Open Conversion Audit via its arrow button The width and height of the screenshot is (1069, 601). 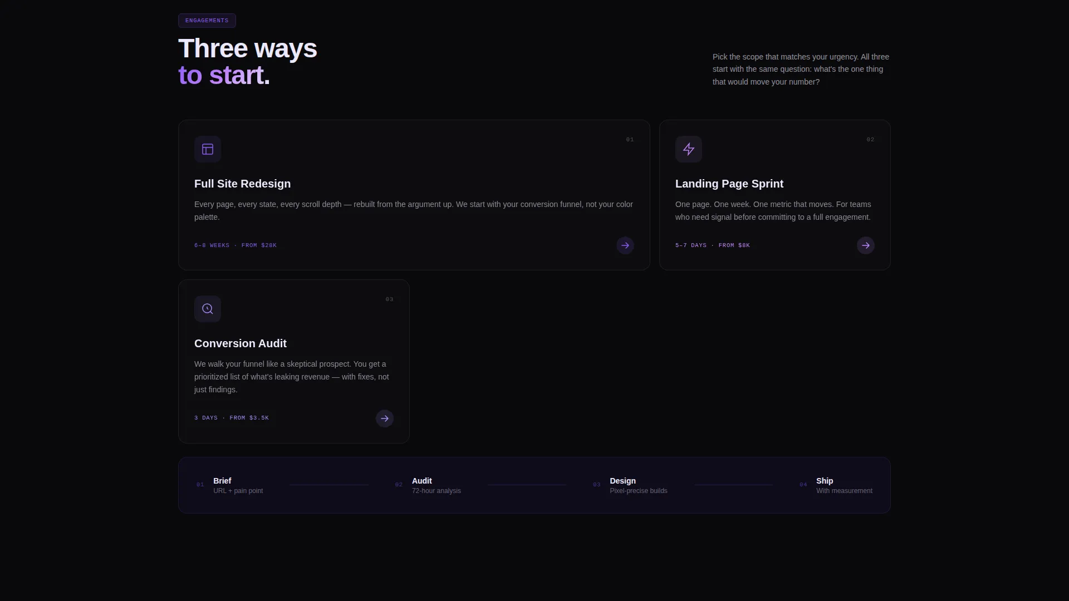385,418
